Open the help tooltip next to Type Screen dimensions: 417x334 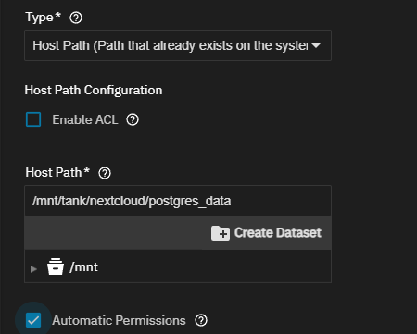click(x=76, y=18)
